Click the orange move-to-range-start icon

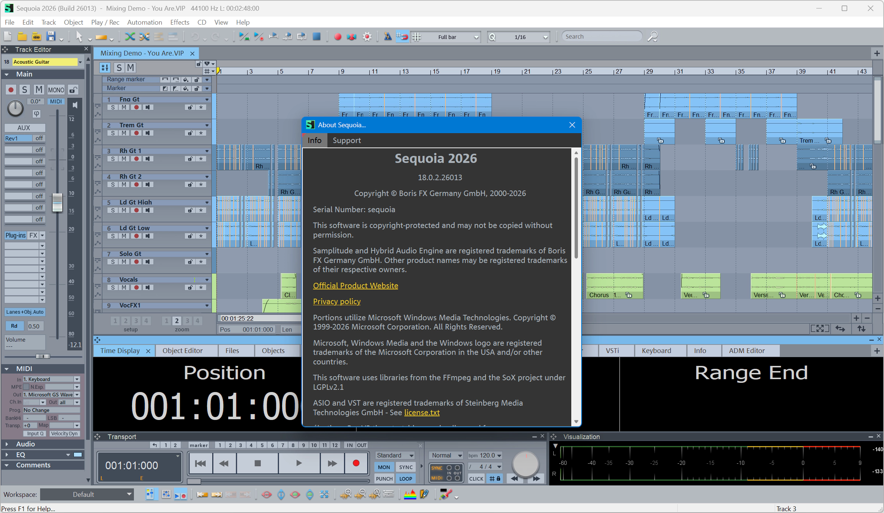point(202,495)
